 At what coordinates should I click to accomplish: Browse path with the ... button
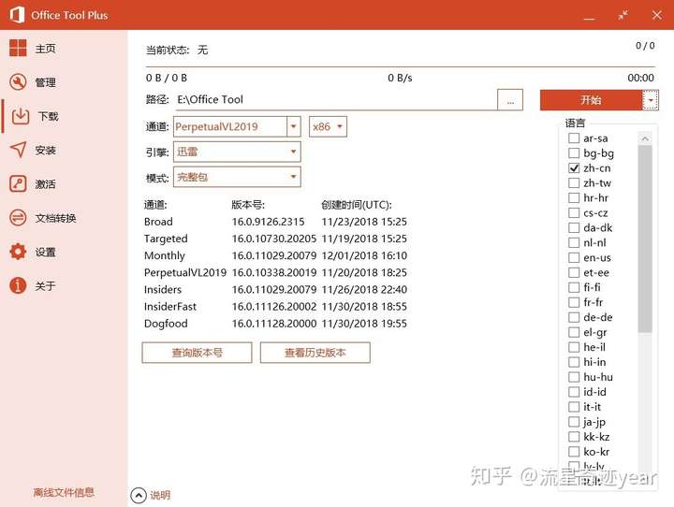[x=510, y=100]
